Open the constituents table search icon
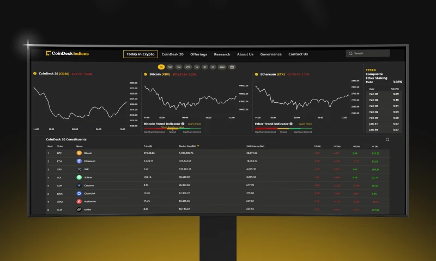The image size is (436, 261). 387,140
